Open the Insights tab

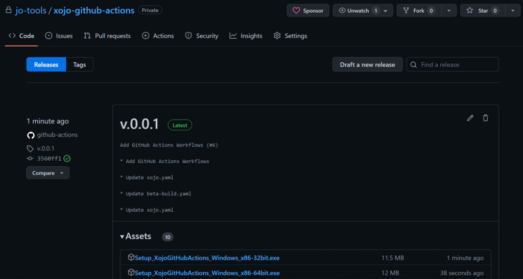[x=246, y=36]
